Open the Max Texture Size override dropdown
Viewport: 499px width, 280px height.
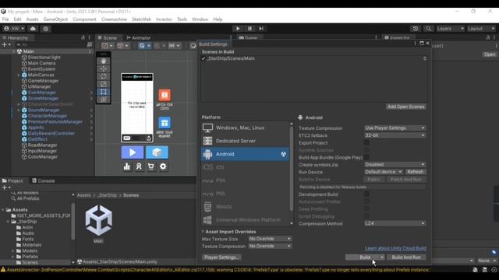pyautogui.click(x=270, y=239)
